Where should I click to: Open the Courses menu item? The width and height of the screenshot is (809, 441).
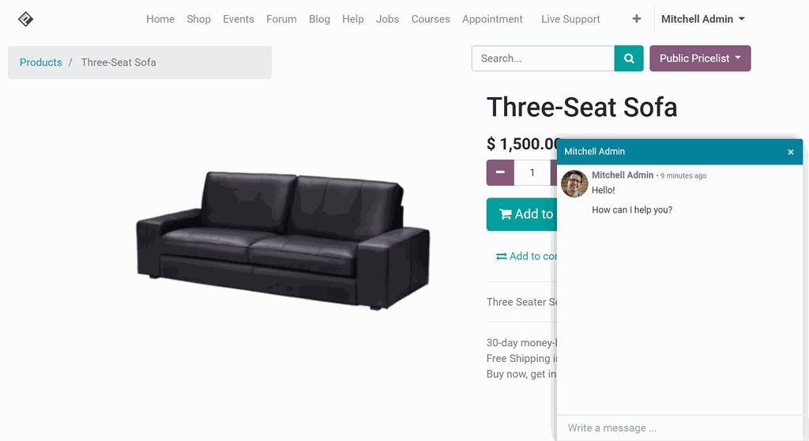point(431,19)
